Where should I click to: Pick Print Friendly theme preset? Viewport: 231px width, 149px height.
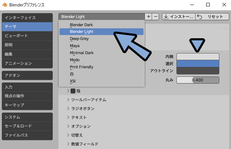(x=101, y=67)
